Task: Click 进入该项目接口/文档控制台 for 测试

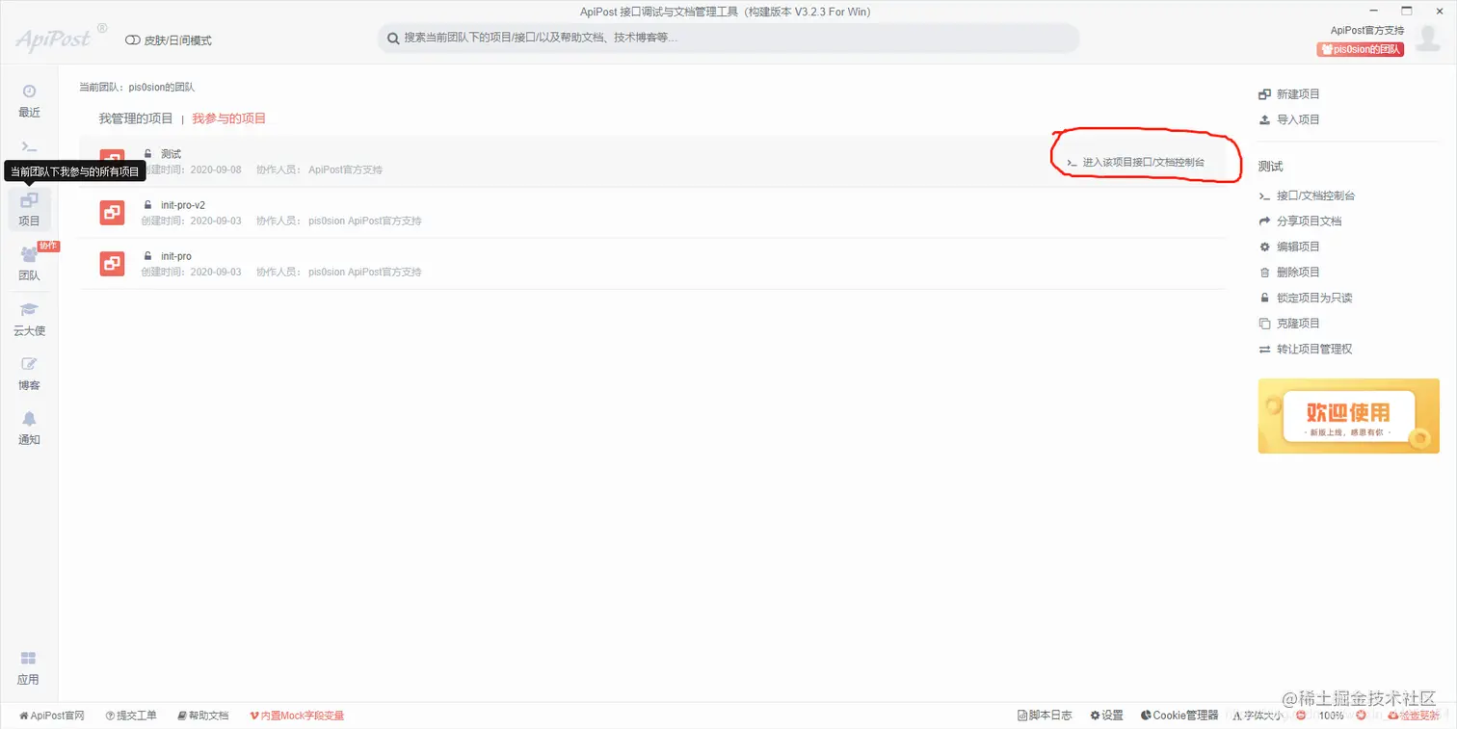Action: pos(1135,162)
